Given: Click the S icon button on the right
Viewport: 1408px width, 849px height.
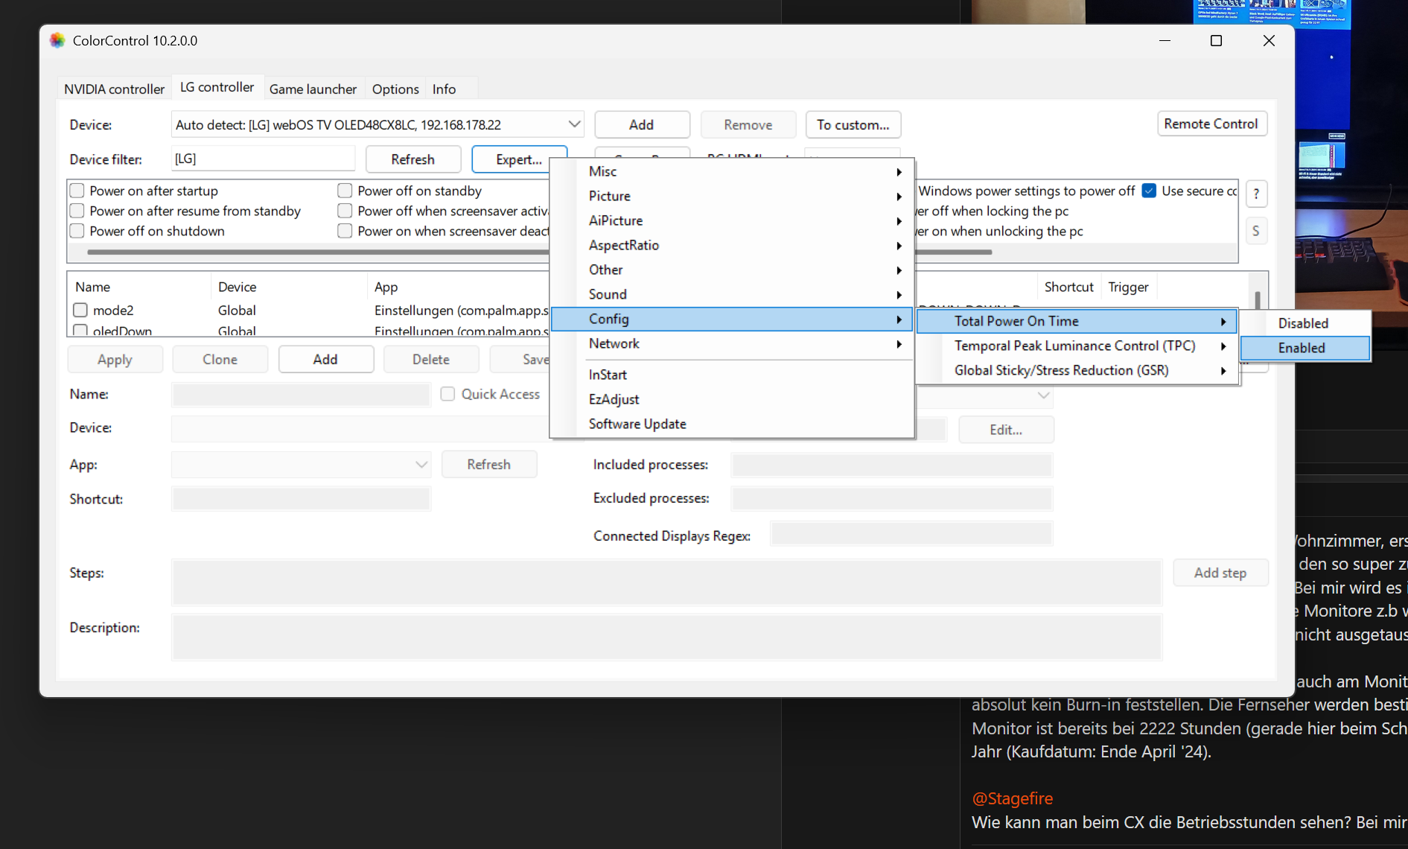Looking at the screenshot, I should (1256, 231).
